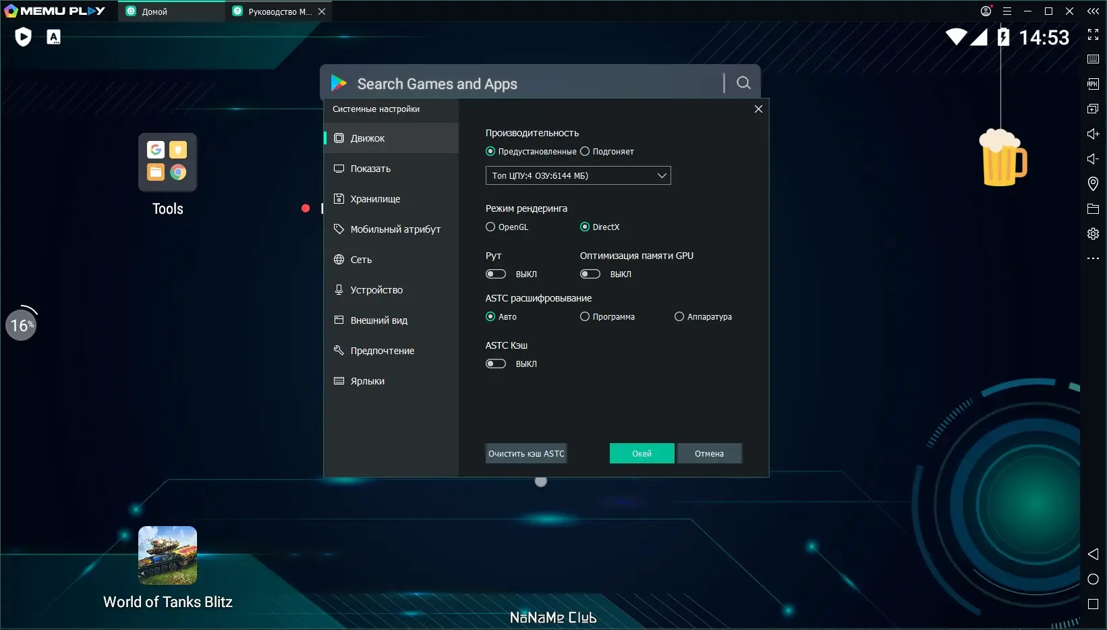Viewport: 1107px width, 630px height.
Task: Click the 16% floating progress indicator
Action: (22, 324)
